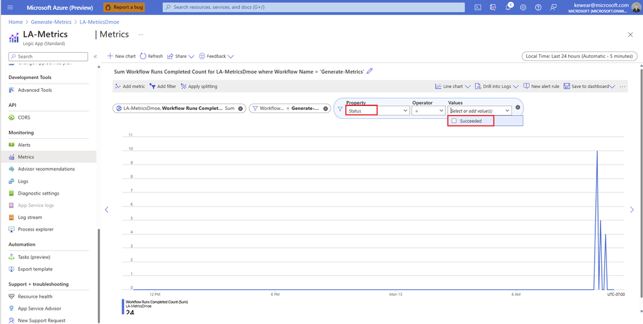Open the Line chart type dropdown
The height and width of the screenshot is (324, 643).
[x=452, y=86]
